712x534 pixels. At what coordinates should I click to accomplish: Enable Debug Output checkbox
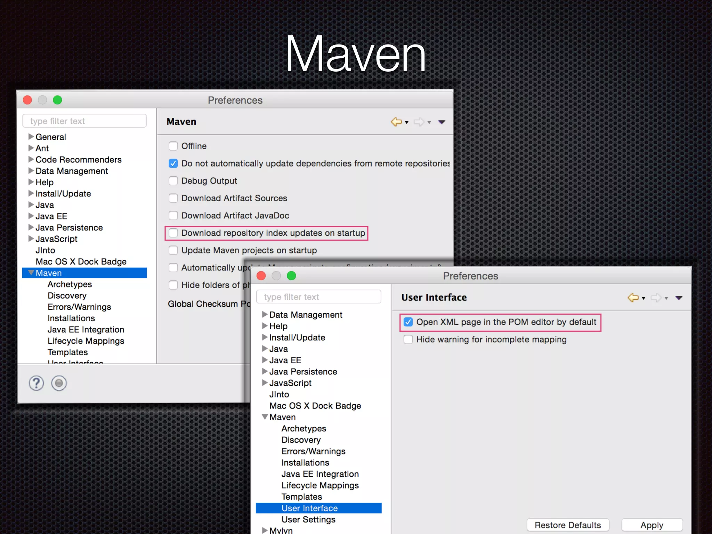pos(173,181)
